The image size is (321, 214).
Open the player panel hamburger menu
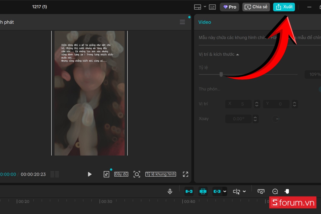182,22
